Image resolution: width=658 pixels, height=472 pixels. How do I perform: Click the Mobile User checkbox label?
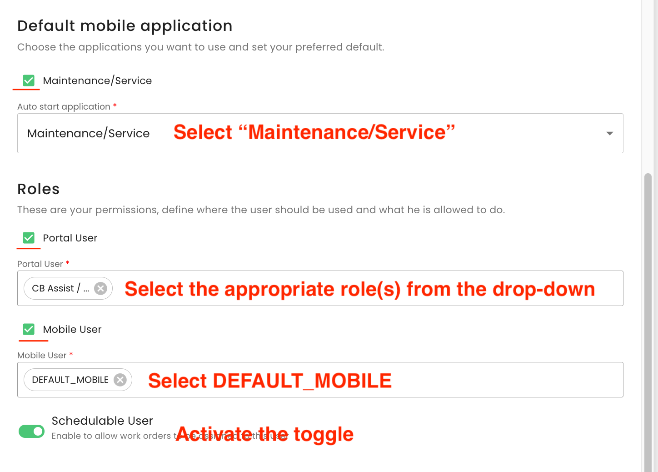(x=72, y=329)
